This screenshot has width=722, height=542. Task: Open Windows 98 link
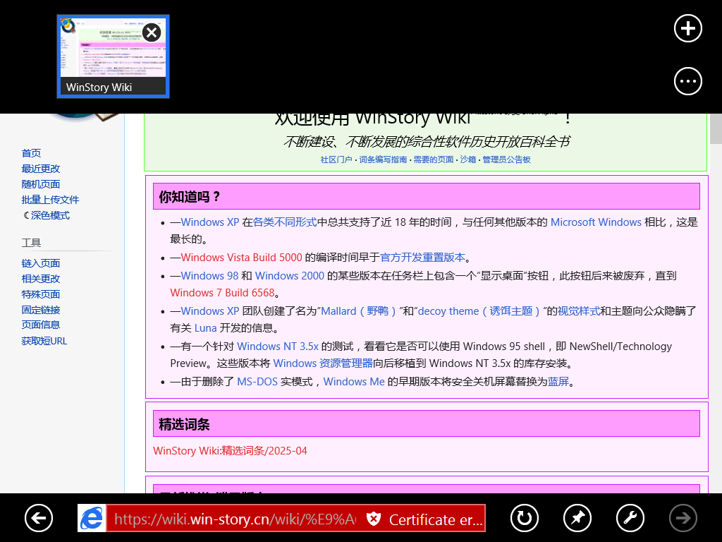pos(209,276)
